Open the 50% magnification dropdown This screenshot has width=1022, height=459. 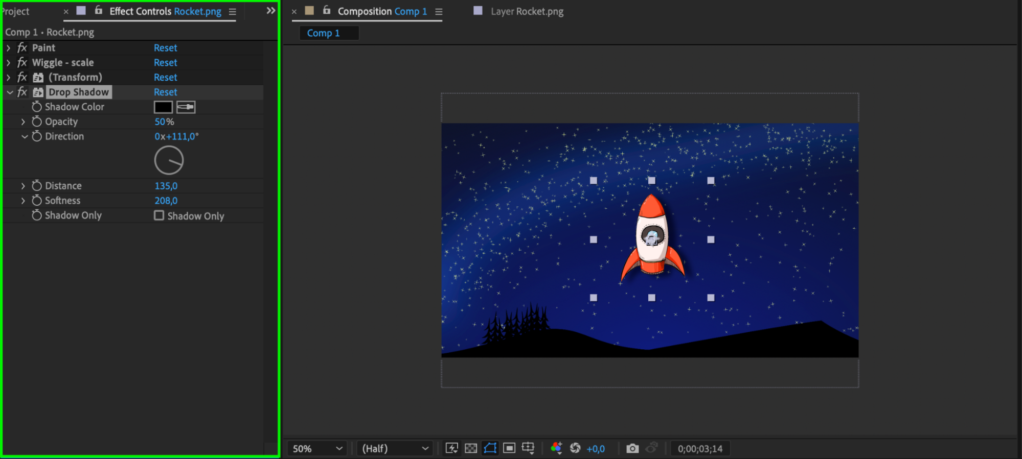coord(317,448)
